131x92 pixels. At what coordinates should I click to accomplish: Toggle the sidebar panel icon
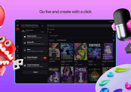coord(17,25)
